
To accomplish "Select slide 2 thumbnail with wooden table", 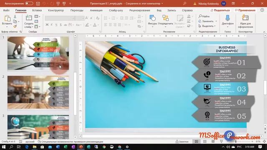I will click(38, 92).
